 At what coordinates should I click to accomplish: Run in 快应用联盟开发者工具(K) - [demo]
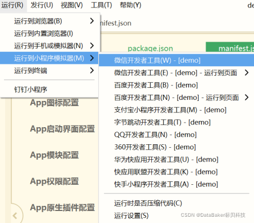tap(176, 172)
